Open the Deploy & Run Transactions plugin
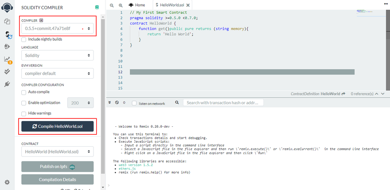390x190 pixels. click(7, 46)
